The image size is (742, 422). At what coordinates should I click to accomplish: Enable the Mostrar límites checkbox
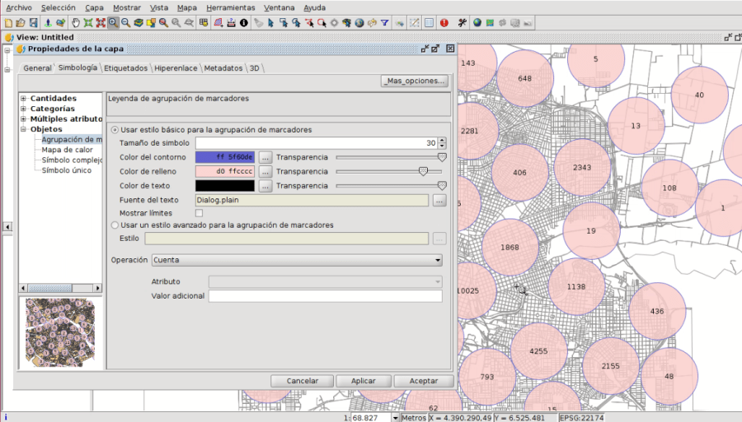tap(199, 213)
